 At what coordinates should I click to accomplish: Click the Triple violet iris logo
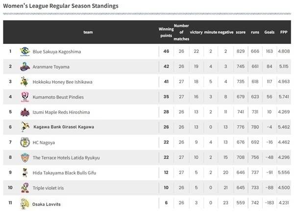(24, 188)
